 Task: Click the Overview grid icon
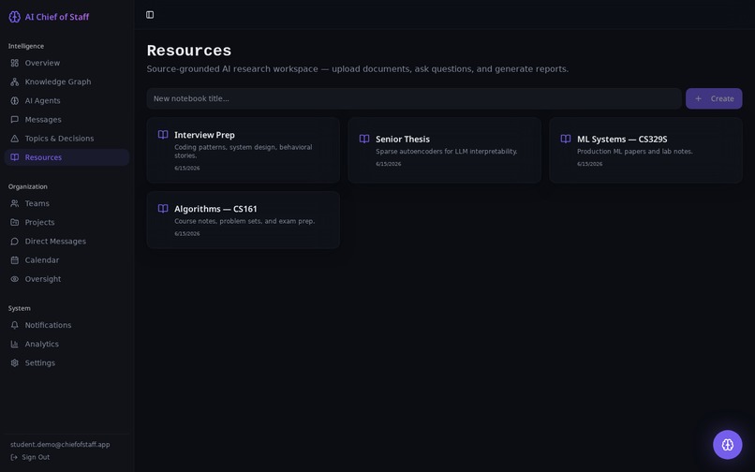tap(15, 63)
